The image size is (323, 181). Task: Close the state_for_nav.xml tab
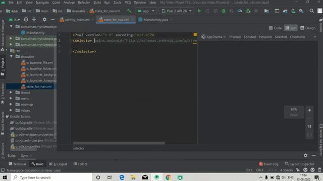pos(132,20)
